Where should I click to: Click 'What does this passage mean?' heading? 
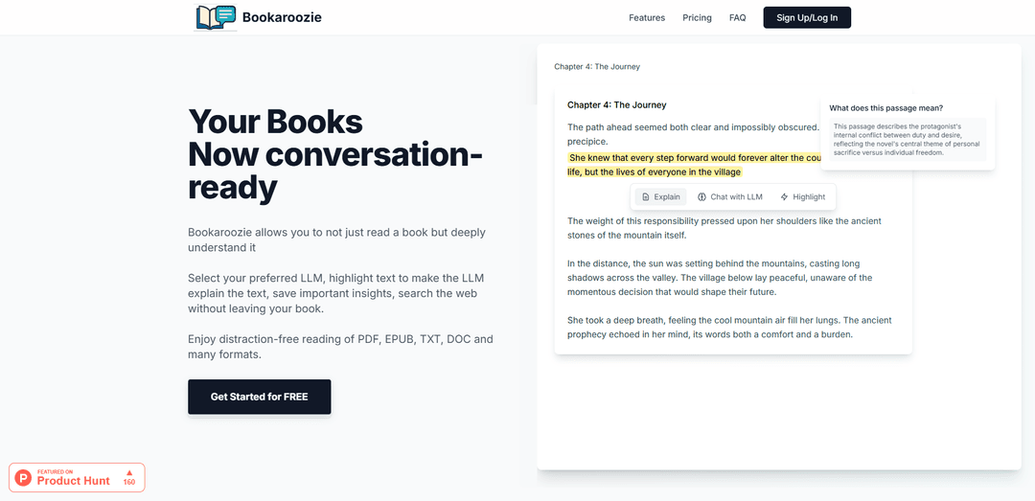pyautogui.click(x=885, y=108)
